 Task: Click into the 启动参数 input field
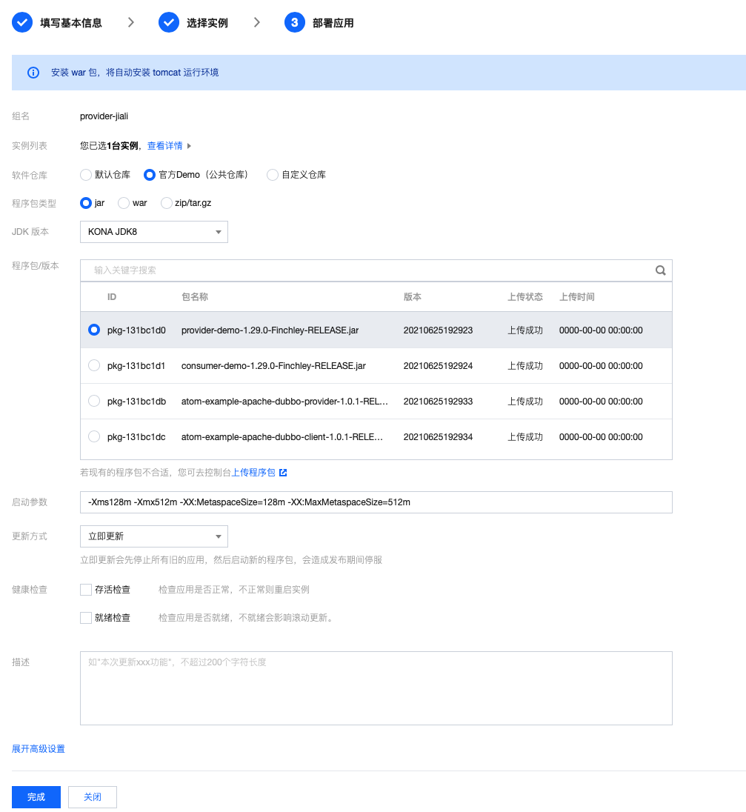click(376, 502)
